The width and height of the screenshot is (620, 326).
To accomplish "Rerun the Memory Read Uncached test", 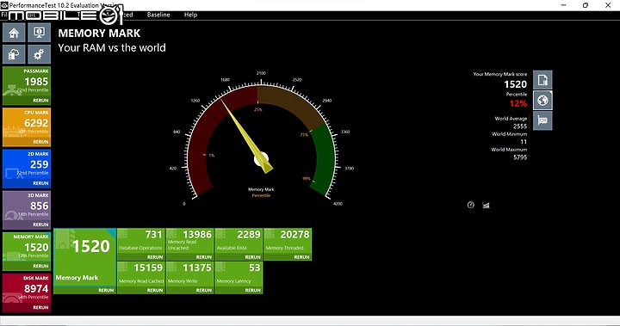I will [204, 257].
